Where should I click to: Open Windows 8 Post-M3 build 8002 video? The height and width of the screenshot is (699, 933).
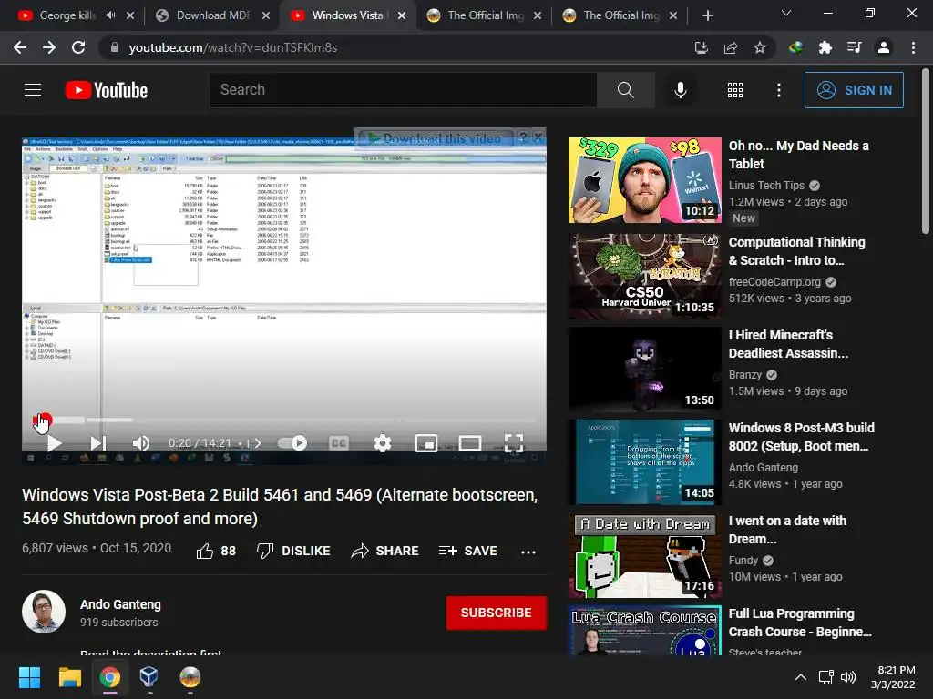pos(802,437)
